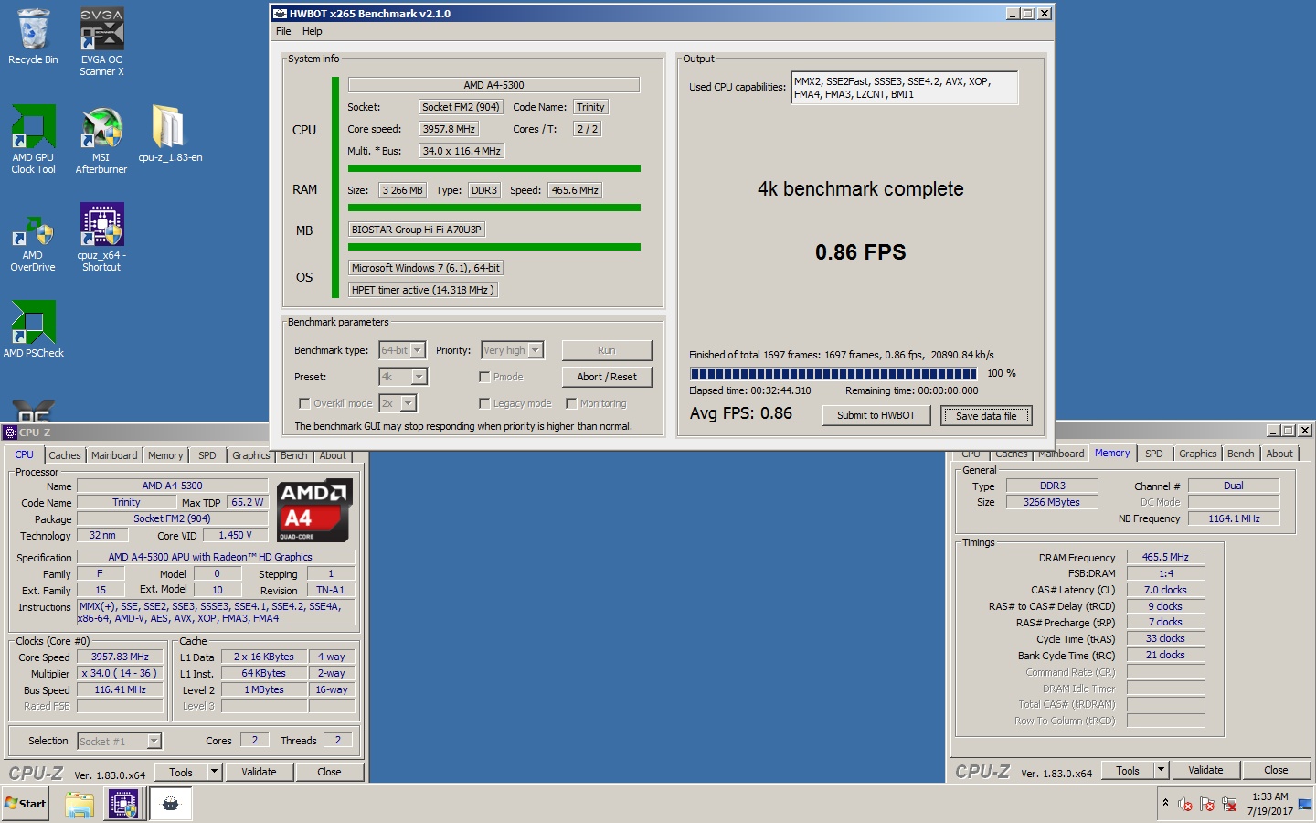Open the Windows Start button
The height and width of the screenshot is (823, 1316).
[26, 804]
